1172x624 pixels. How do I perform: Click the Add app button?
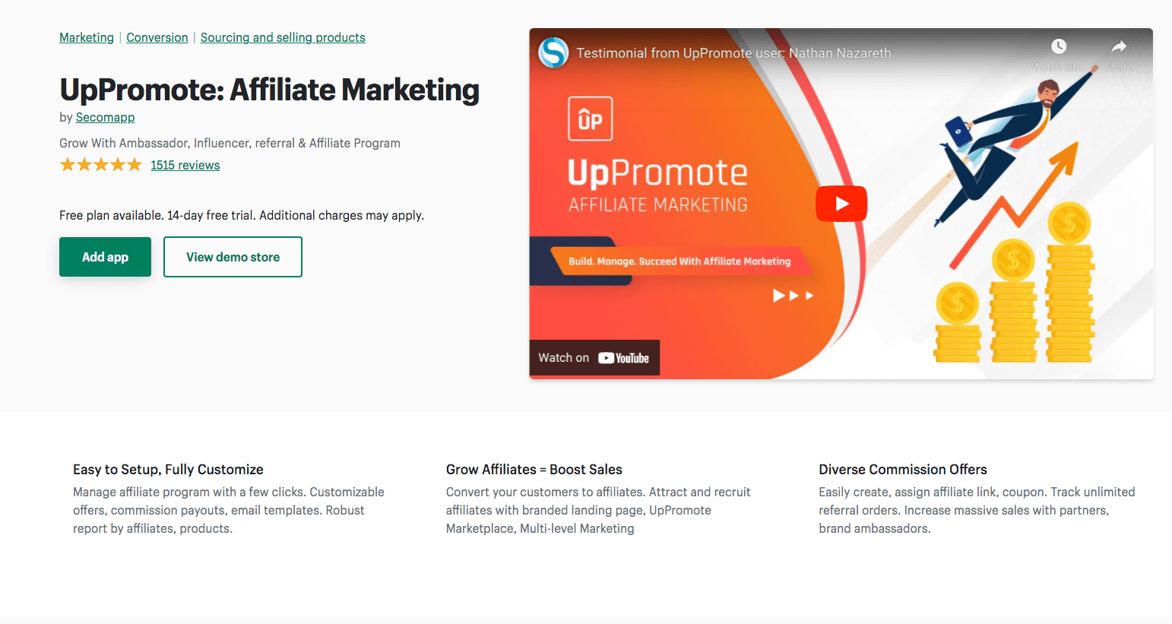tap(105, 257)
